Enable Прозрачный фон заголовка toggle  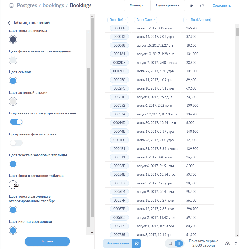click(16, 143)
